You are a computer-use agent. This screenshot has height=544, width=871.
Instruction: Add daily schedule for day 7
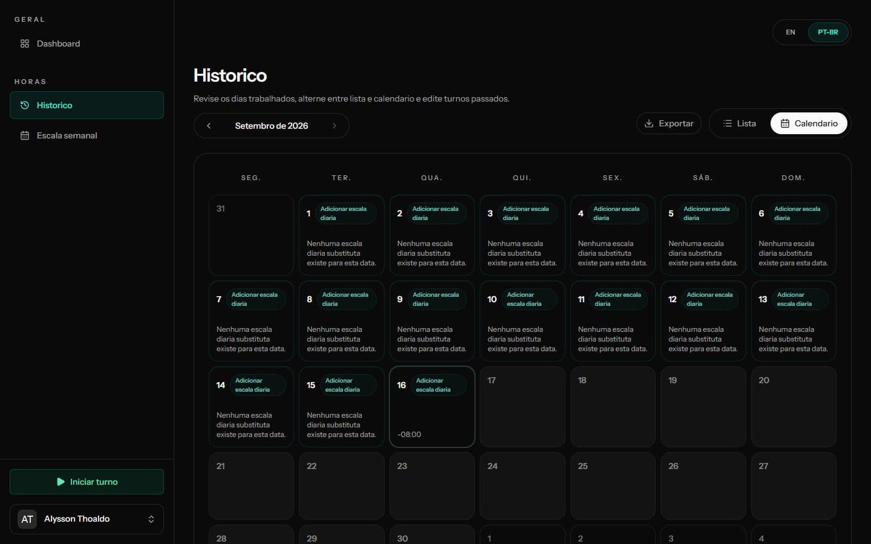pos(255,299)
